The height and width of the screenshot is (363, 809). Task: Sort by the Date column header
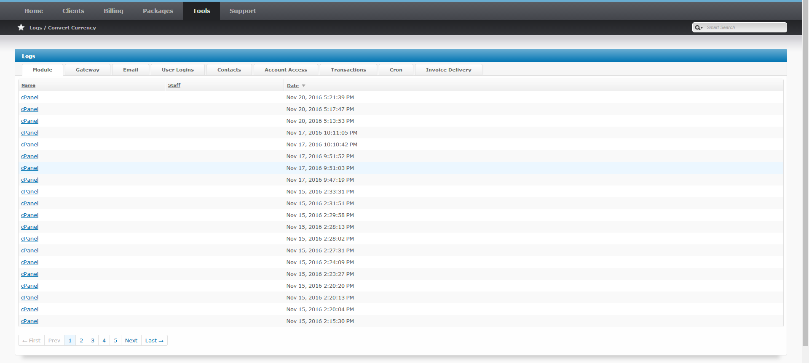click(293, 86)
